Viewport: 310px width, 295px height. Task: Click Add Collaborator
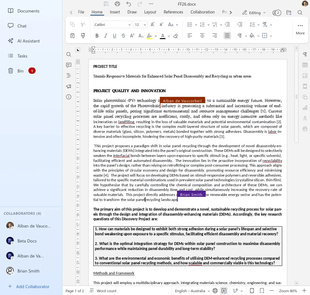coord(29,287)
